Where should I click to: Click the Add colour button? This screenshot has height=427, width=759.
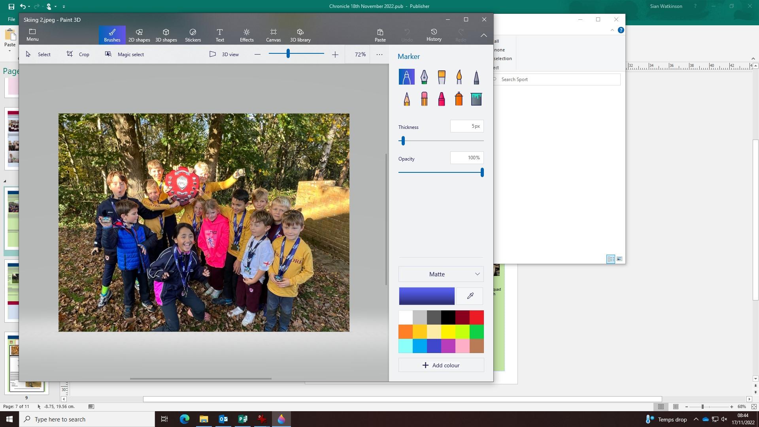(x=441, y=365)
